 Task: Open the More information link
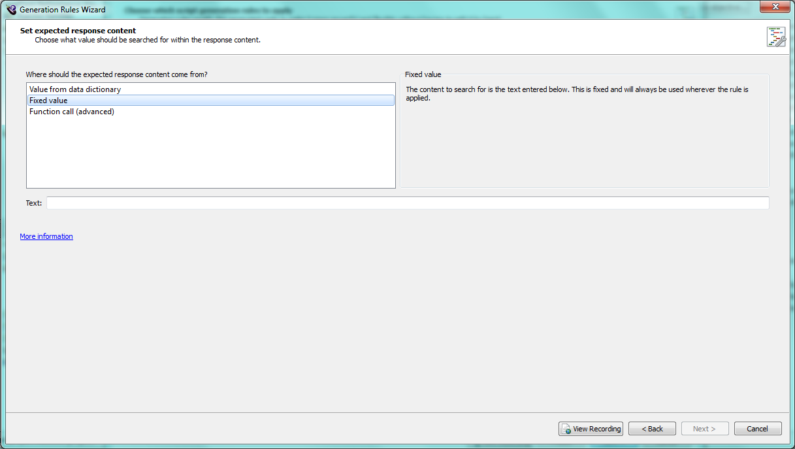point(46,236)
